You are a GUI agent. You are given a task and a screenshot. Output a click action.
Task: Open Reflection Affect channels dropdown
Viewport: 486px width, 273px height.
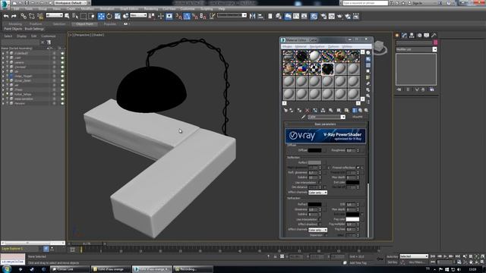(317, 193)
